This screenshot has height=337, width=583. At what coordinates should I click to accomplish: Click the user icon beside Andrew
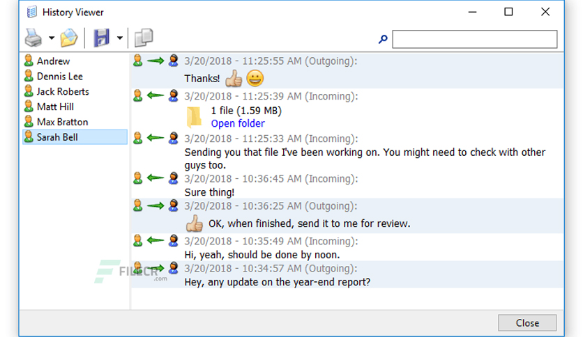click(29, 61)
